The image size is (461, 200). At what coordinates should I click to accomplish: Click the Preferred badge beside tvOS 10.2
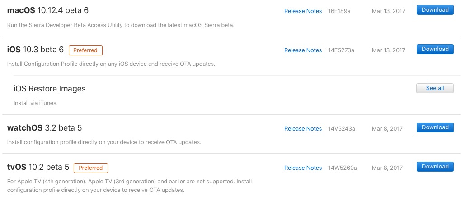click(x=91, y=168)
